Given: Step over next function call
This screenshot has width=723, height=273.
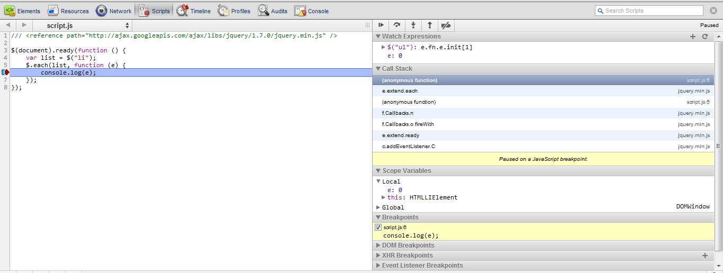Looking at the screenshot, I should (396, 25).
